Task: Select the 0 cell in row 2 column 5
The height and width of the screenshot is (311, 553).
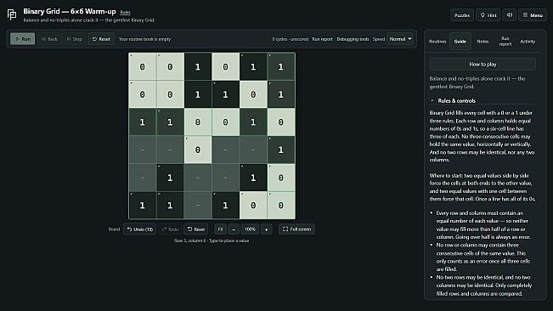Action: click(x=253, y=94)
